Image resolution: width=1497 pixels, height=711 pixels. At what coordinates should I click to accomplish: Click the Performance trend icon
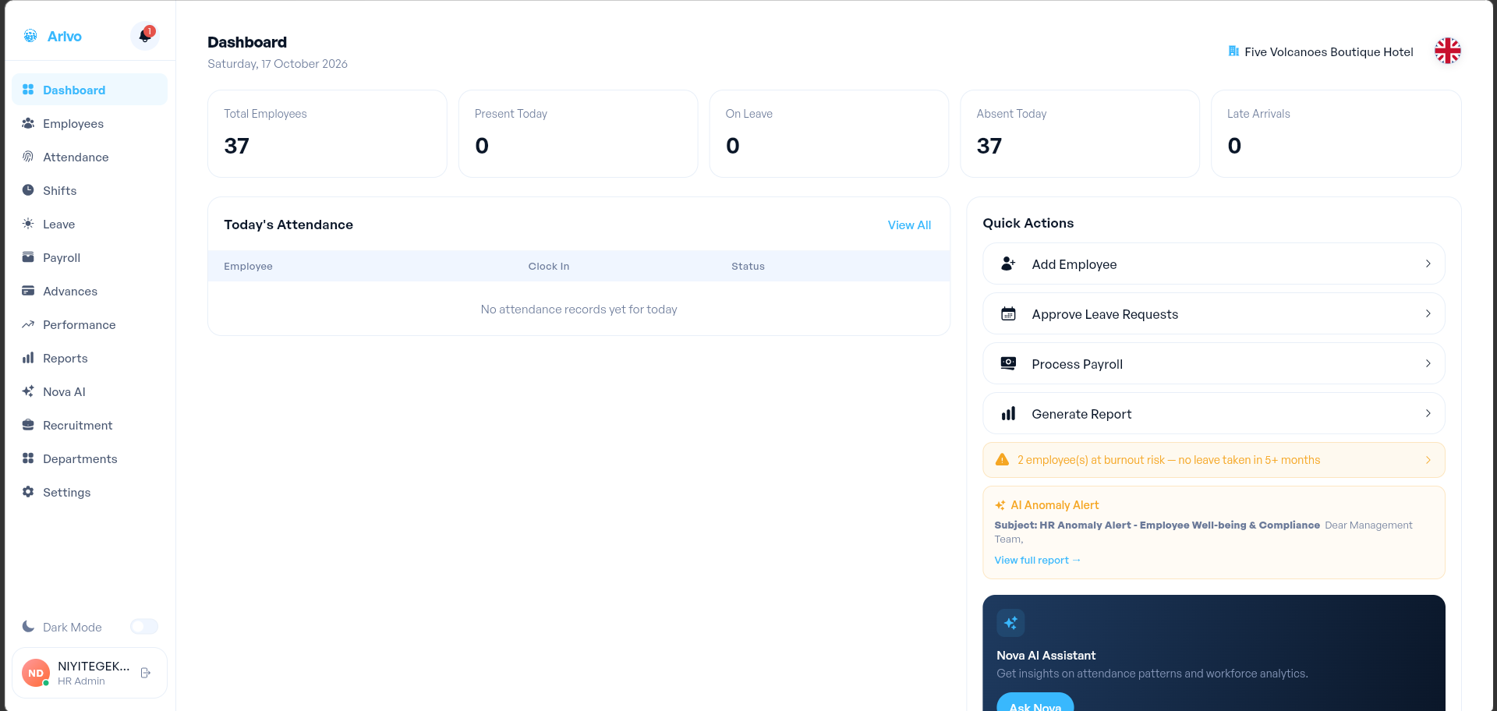coord(28,324)
